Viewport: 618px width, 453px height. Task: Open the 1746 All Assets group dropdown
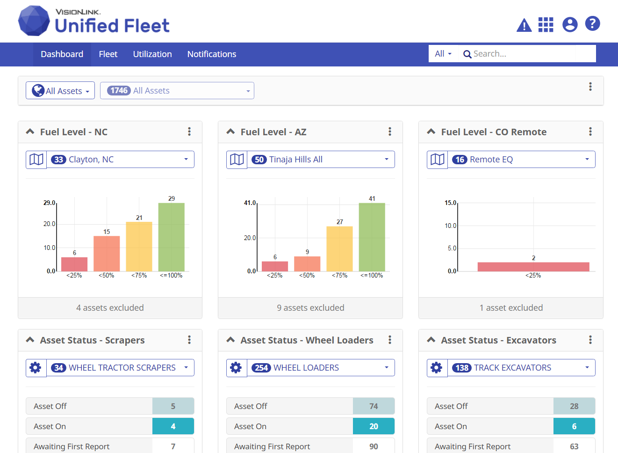[x=177, y=91]
